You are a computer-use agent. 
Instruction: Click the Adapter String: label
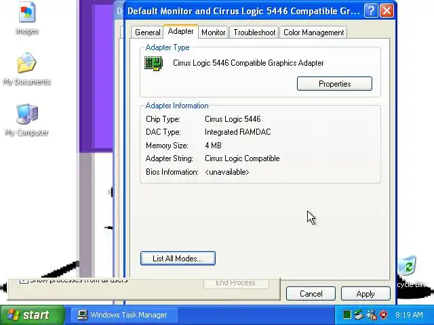[x=170, y=158]
